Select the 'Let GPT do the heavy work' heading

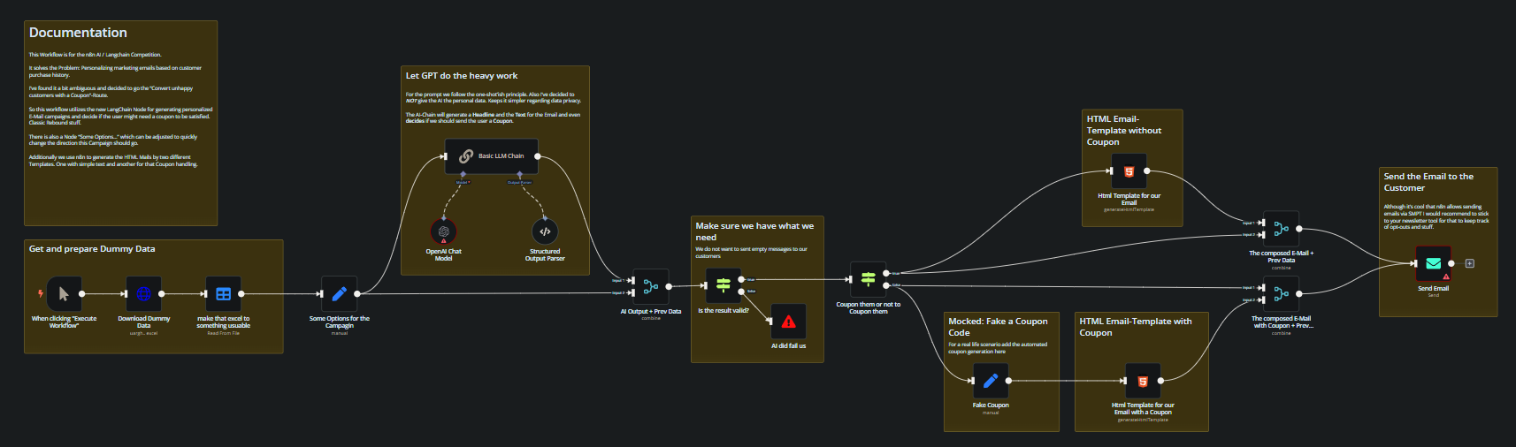[x=462, y=76]
